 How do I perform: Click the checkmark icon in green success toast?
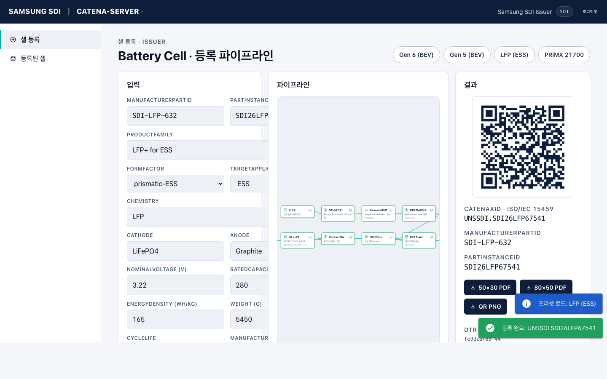[490, 328]
